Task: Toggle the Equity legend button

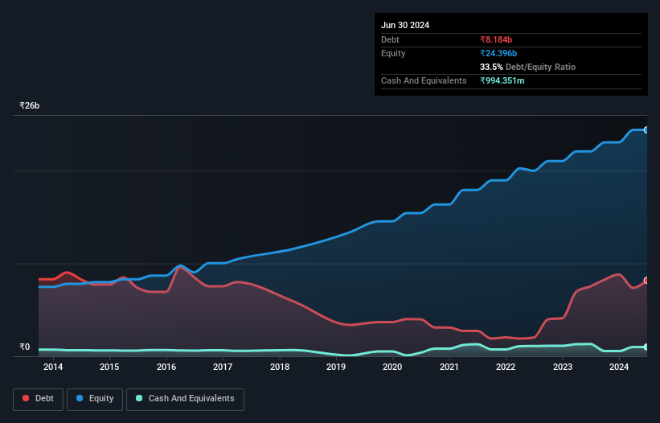Action: click(95, 399)
